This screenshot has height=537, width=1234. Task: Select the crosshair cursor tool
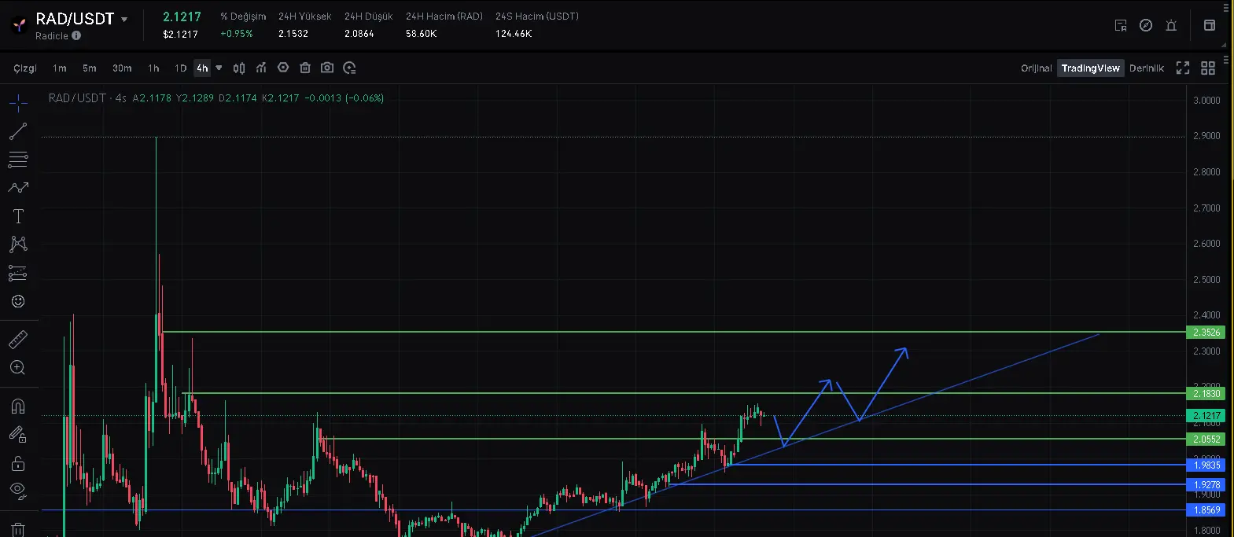18,102
